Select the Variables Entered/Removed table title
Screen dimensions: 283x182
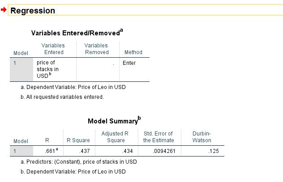pyautogui.click(x=77, y=33)
